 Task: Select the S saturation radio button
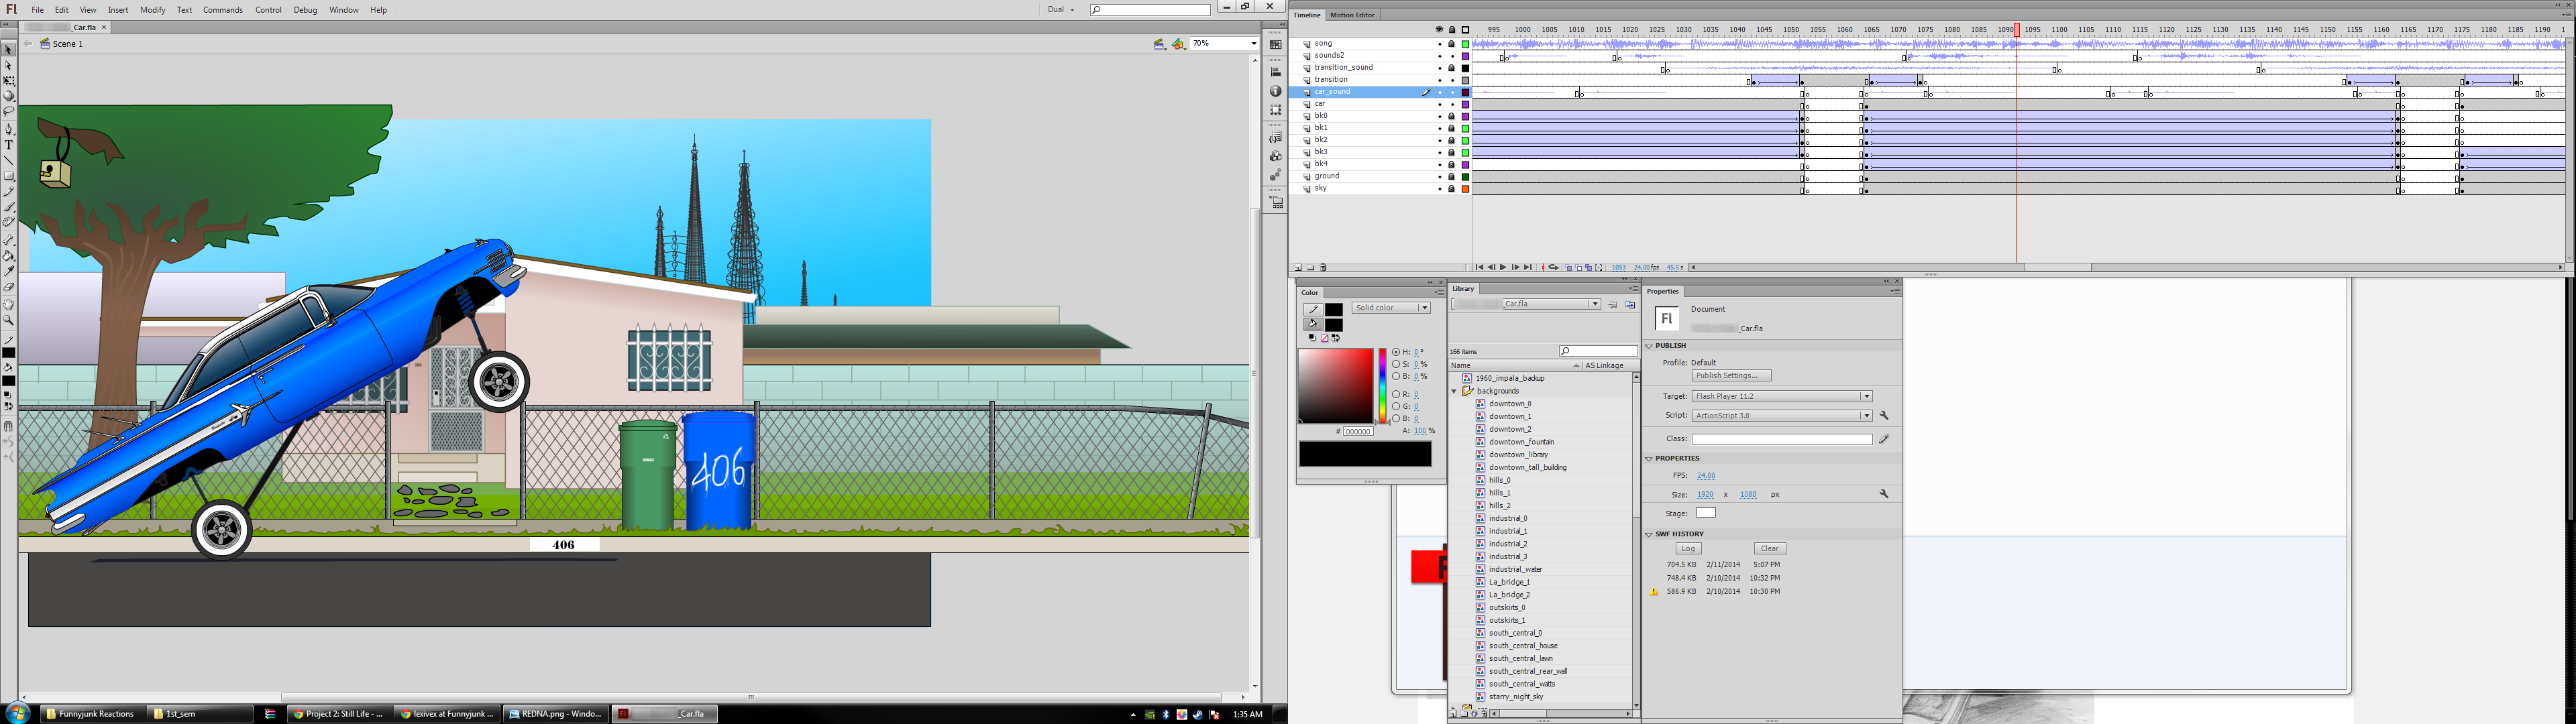[x=1396, y=365]
